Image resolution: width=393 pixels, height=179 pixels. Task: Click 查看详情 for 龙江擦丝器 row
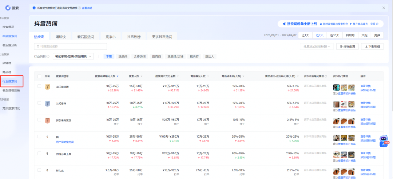[x=365, y=86]
